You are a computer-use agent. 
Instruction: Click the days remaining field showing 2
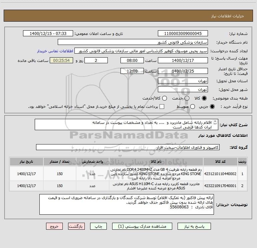[x=96, y=60]
